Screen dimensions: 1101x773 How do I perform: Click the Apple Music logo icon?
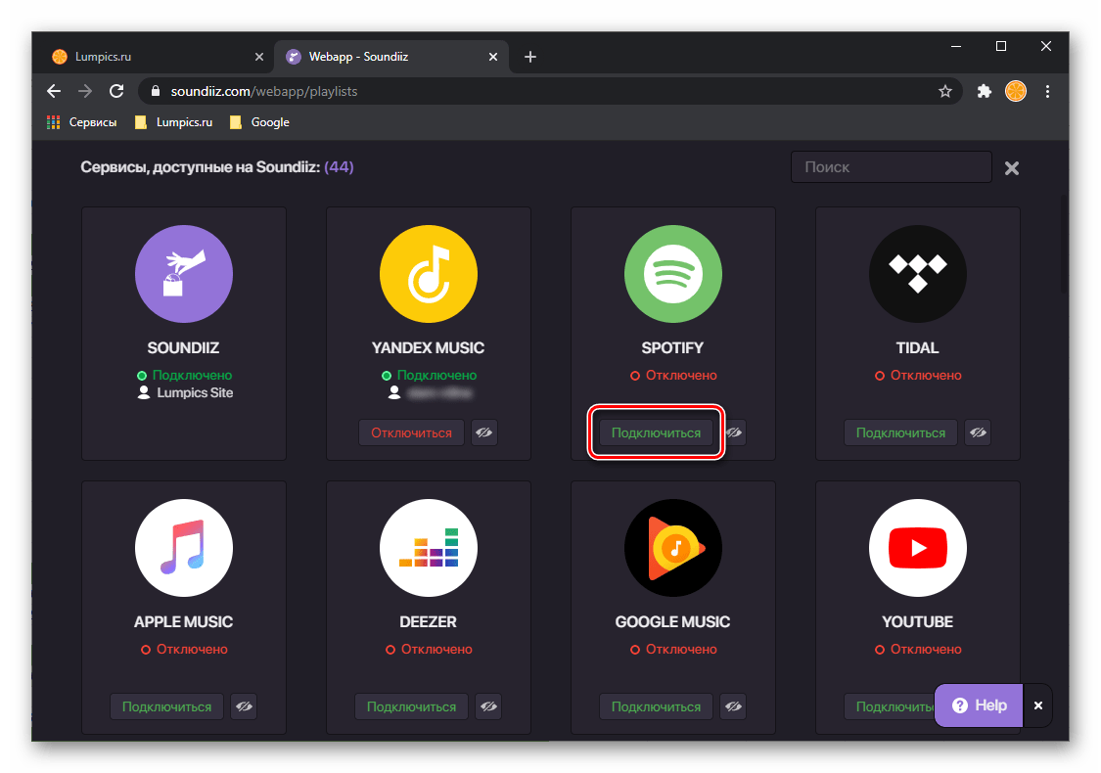tap(183, 549)
